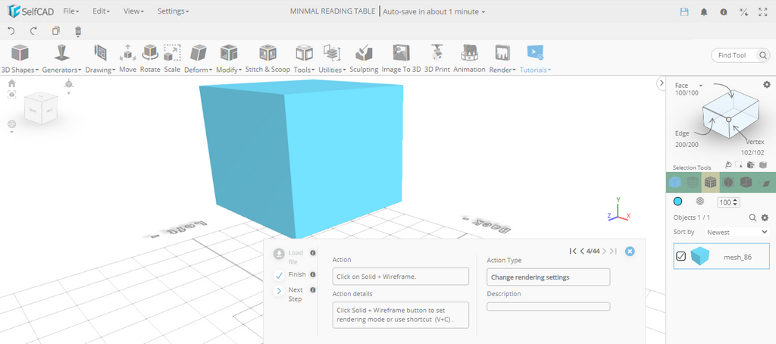Expand Generators dropdown

point(62,58)
